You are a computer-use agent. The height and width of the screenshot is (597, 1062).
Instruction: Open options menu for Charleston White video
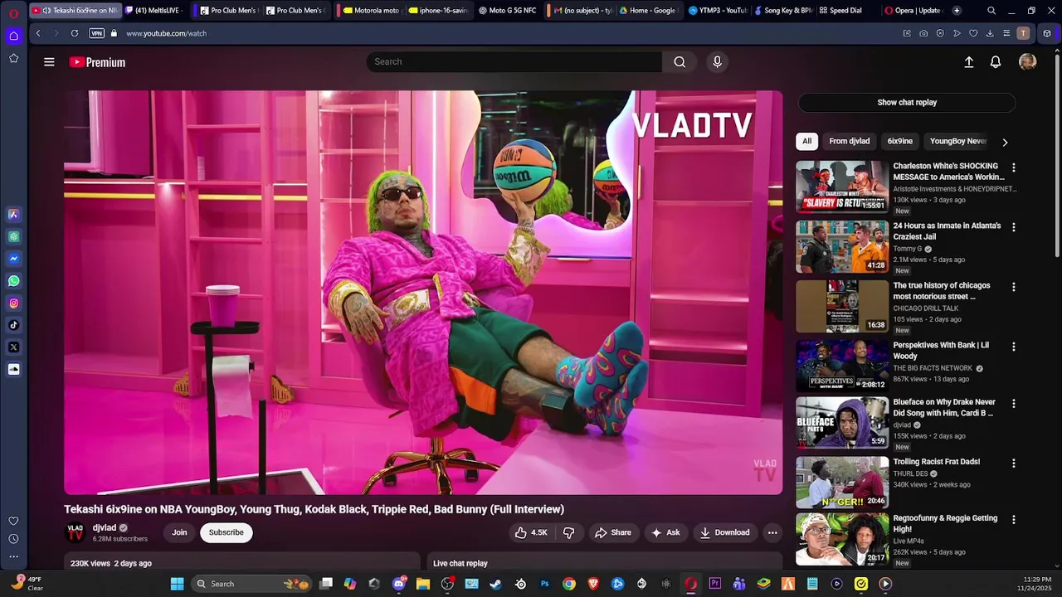coord(1013,167)
